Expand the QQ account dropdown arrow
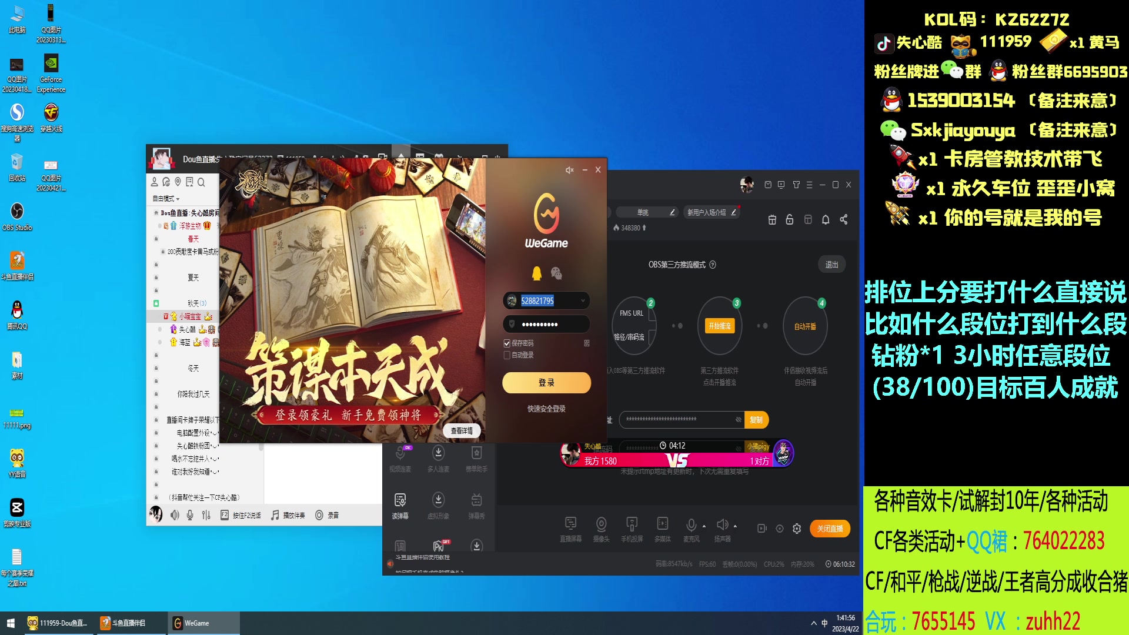 (583, 300)
